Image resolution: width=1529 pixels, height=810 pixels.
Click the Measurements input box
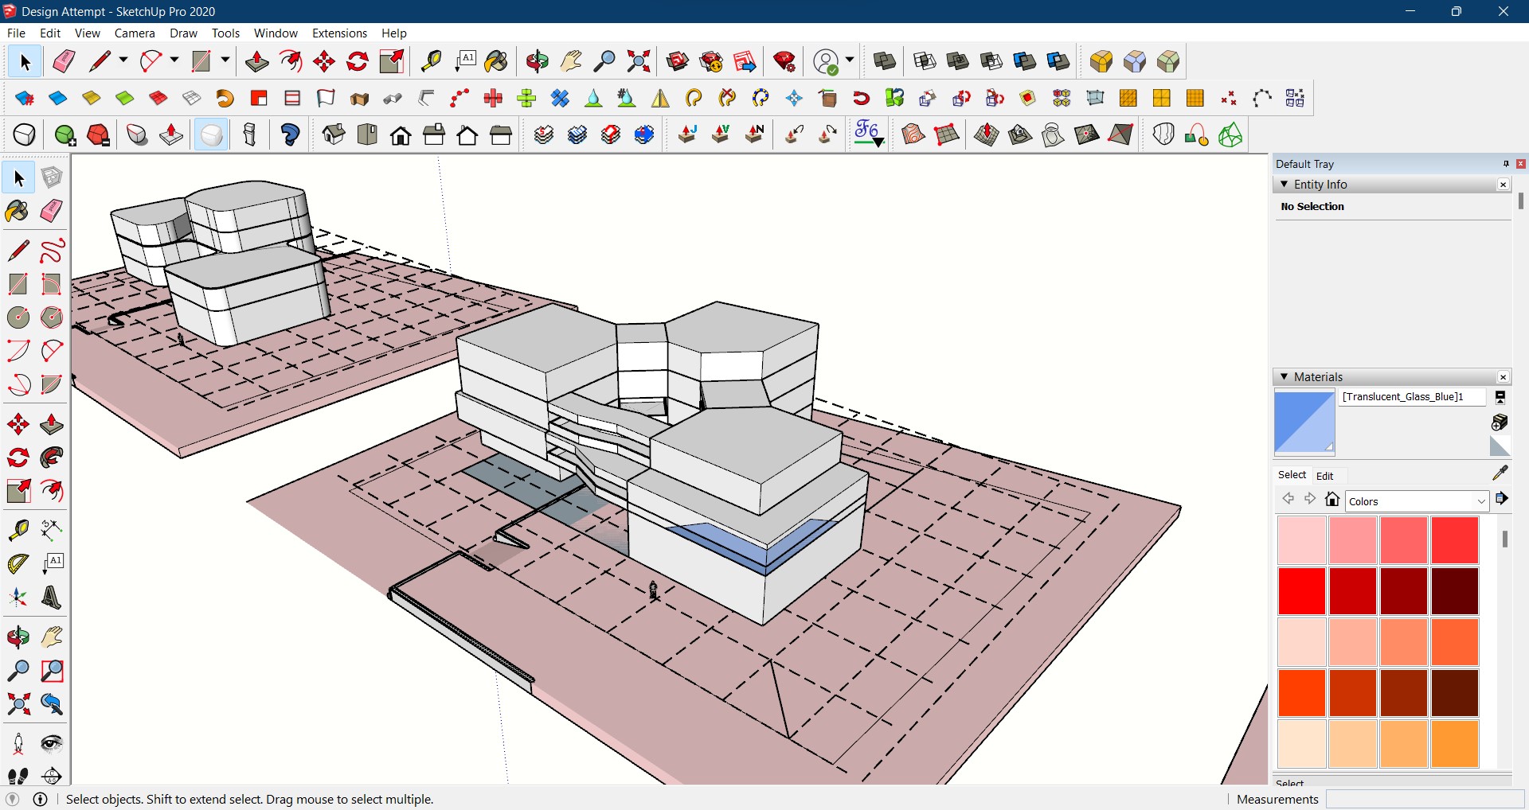(1424, 800)
